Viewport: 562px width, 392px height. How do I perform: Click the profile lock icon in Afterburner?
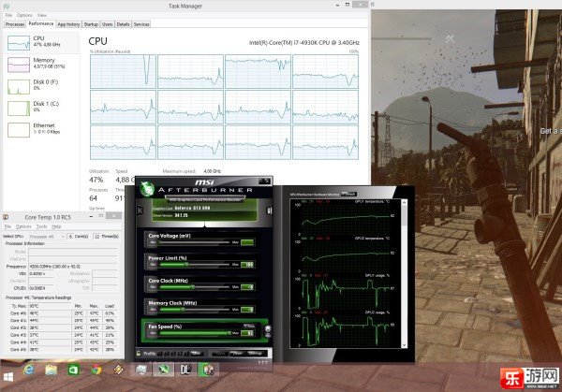[x=139, y=354]
